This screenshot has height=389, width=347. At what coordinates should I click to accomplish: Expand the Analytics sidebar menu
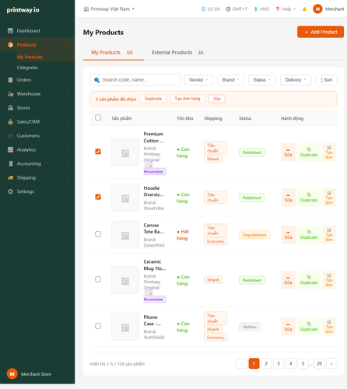point(37,149)
